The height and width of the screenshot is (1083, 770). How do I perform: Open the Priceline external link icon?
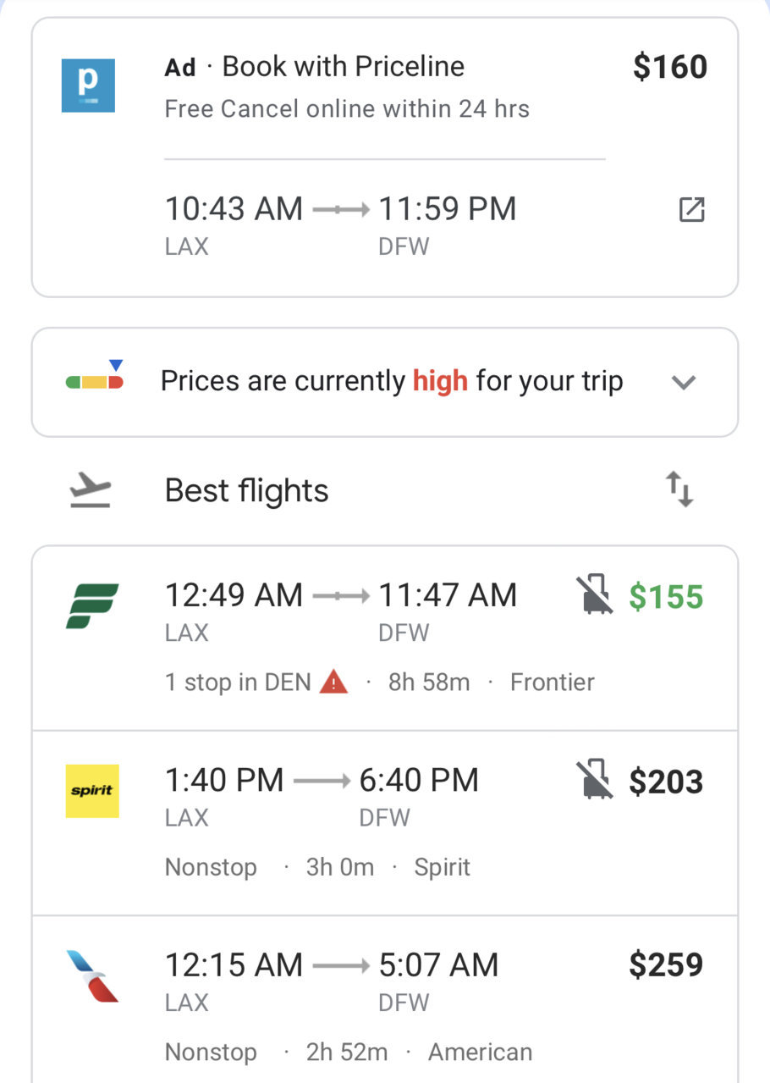[692, 209]
